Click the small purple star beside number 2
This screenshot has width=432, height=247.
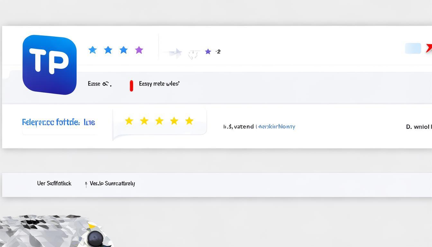pos(208,51)
